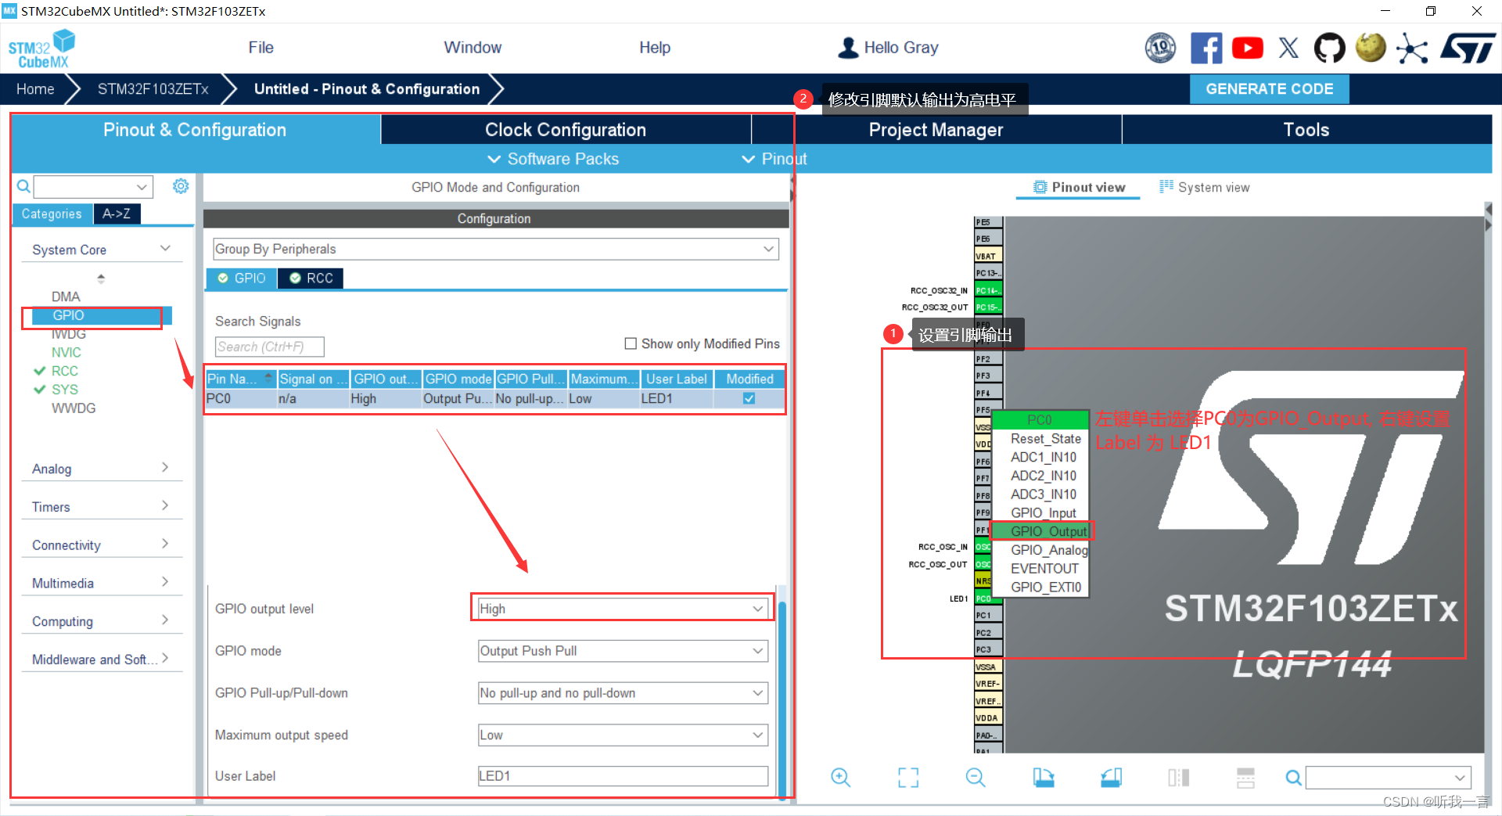
Task: Open the Group By Peripherals dropdown
Action: coord(496,249)
